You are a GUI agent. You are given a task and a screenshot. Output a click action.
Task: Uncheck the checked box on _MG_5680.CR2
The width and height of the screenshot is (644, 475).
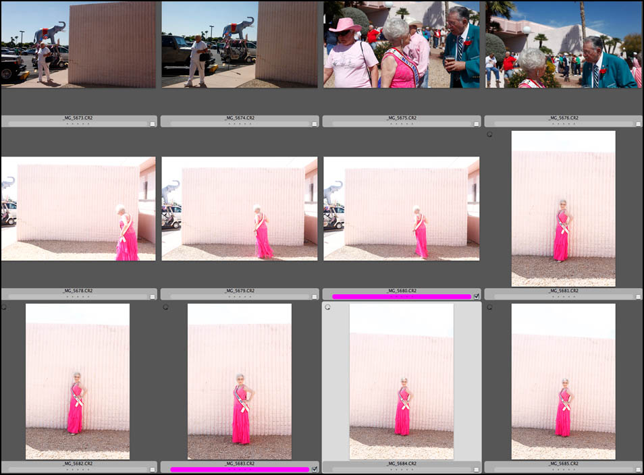click(x=477, y=296)
